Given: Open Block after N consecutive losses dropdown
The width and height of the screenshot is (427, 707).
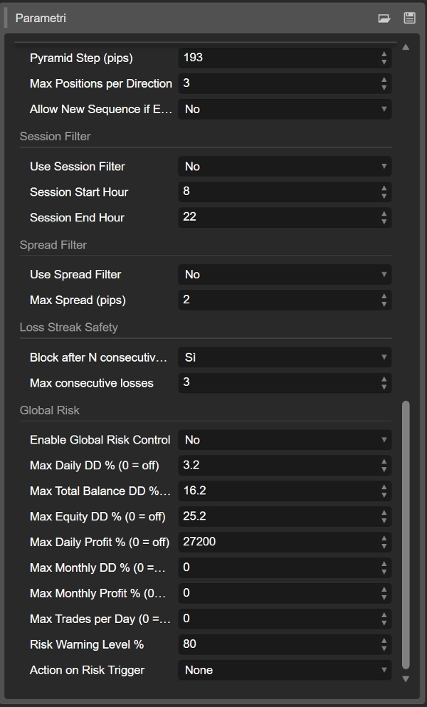Looking at the screenshot, I should [284, 357].
